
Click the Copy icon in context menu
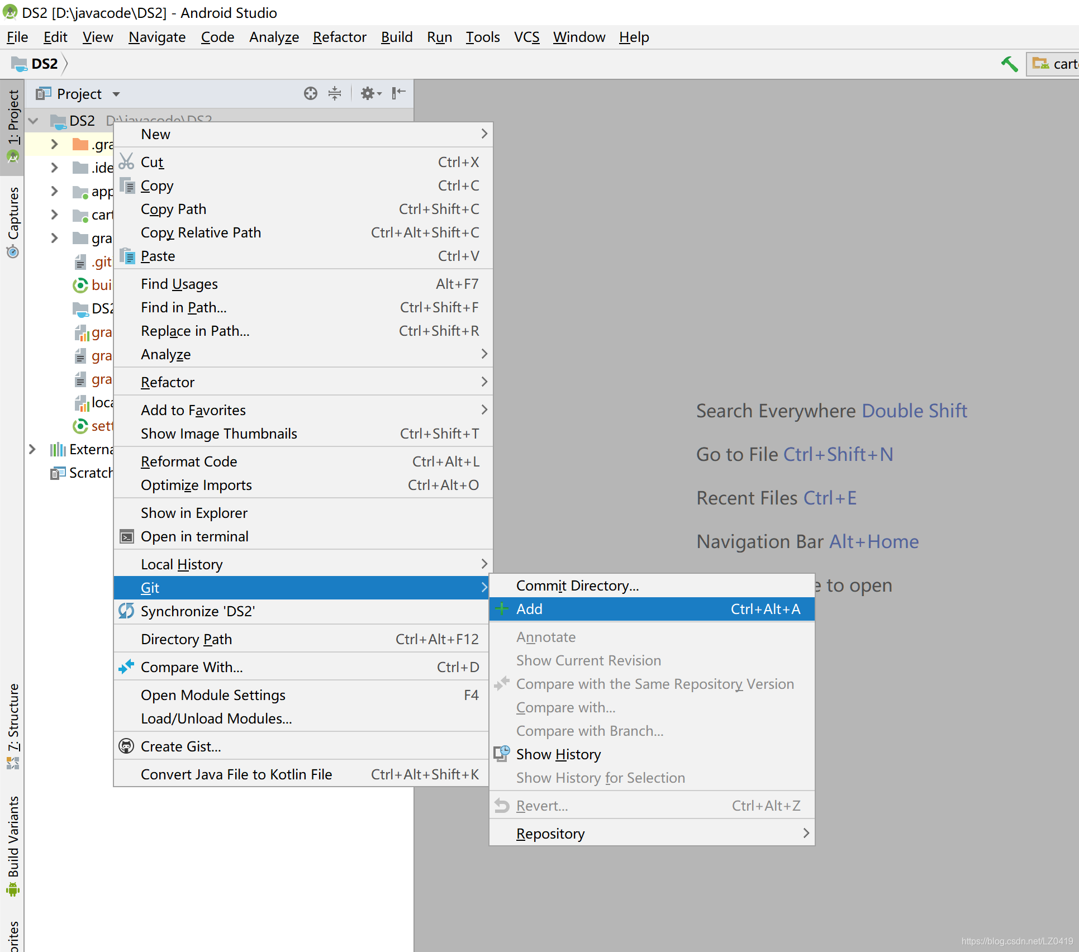[127, 185]
